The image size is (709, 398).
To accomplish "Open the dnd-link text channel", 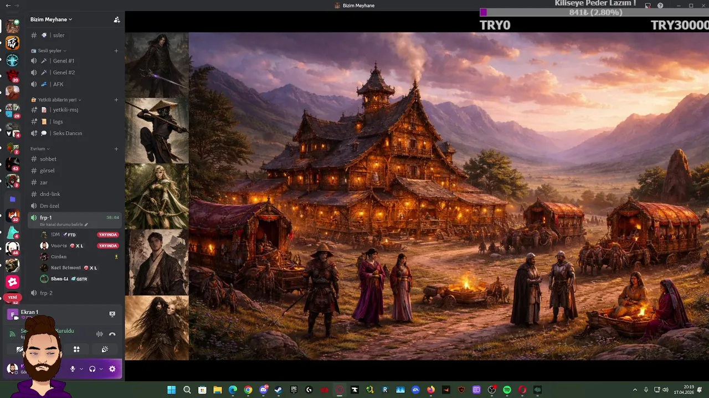I will pos(75,194).
